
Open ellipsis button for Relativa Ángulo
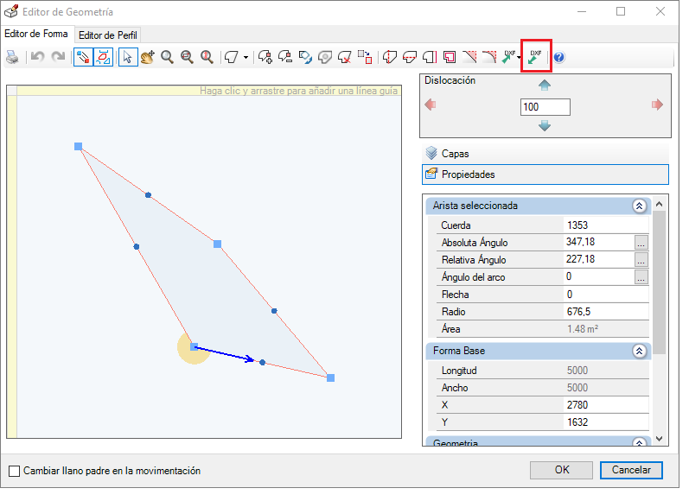641,260
